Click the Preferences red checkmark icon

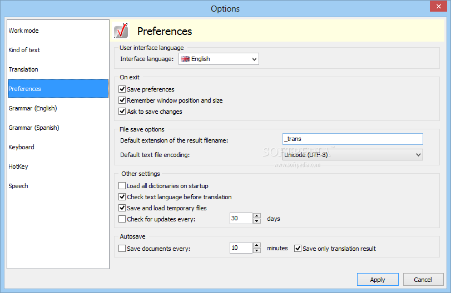click(121, 31)
